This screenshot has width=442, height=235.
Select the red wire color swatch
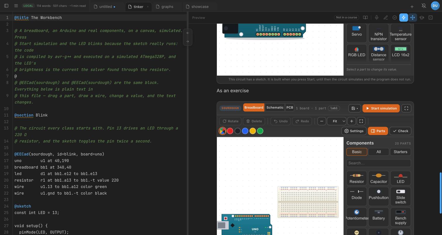pyautogui.click(x=230, y=131)
